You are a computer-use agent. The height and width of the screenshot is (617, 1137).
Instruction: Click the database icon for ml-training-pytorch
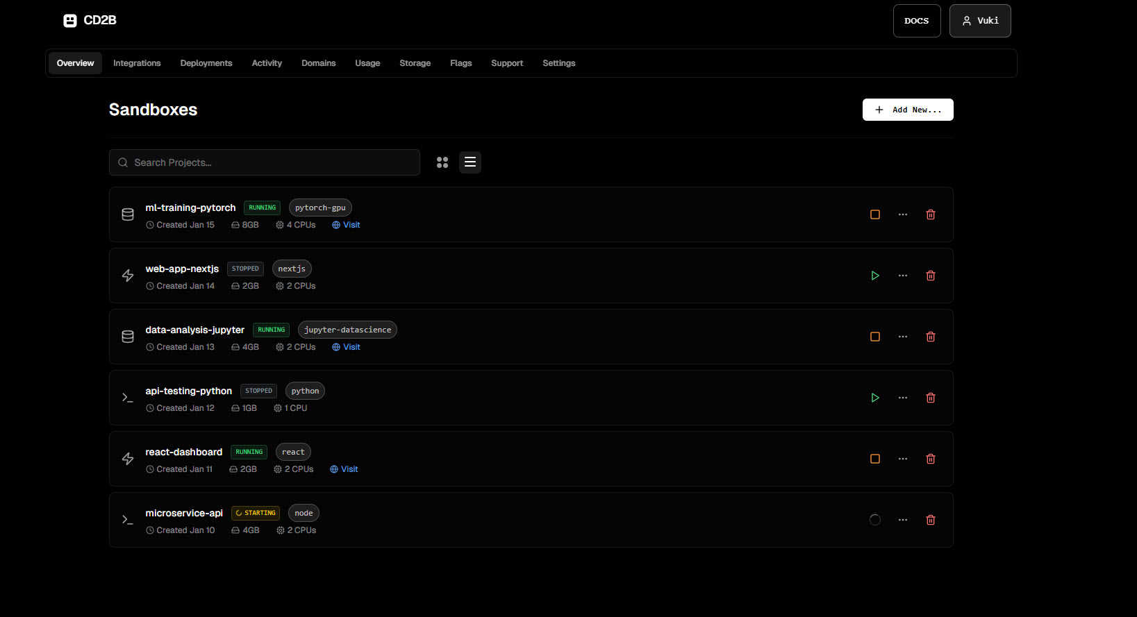click(x=128, y=214)
